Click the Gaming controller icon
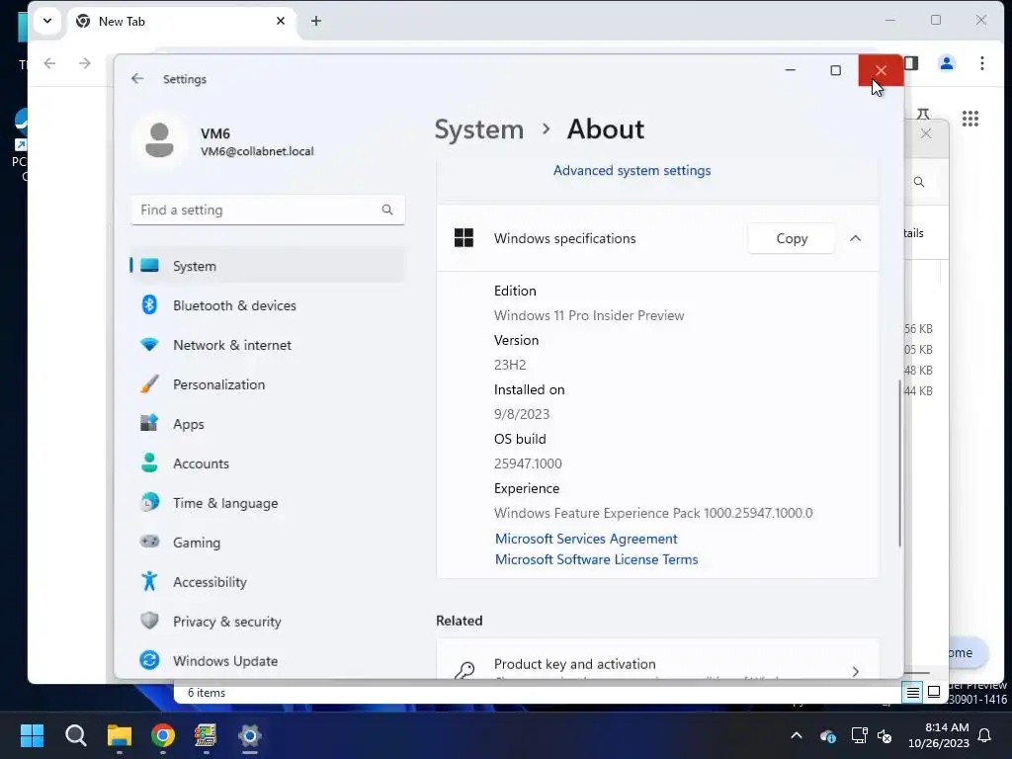This screenshot has height=759, width=1012. 149,541
